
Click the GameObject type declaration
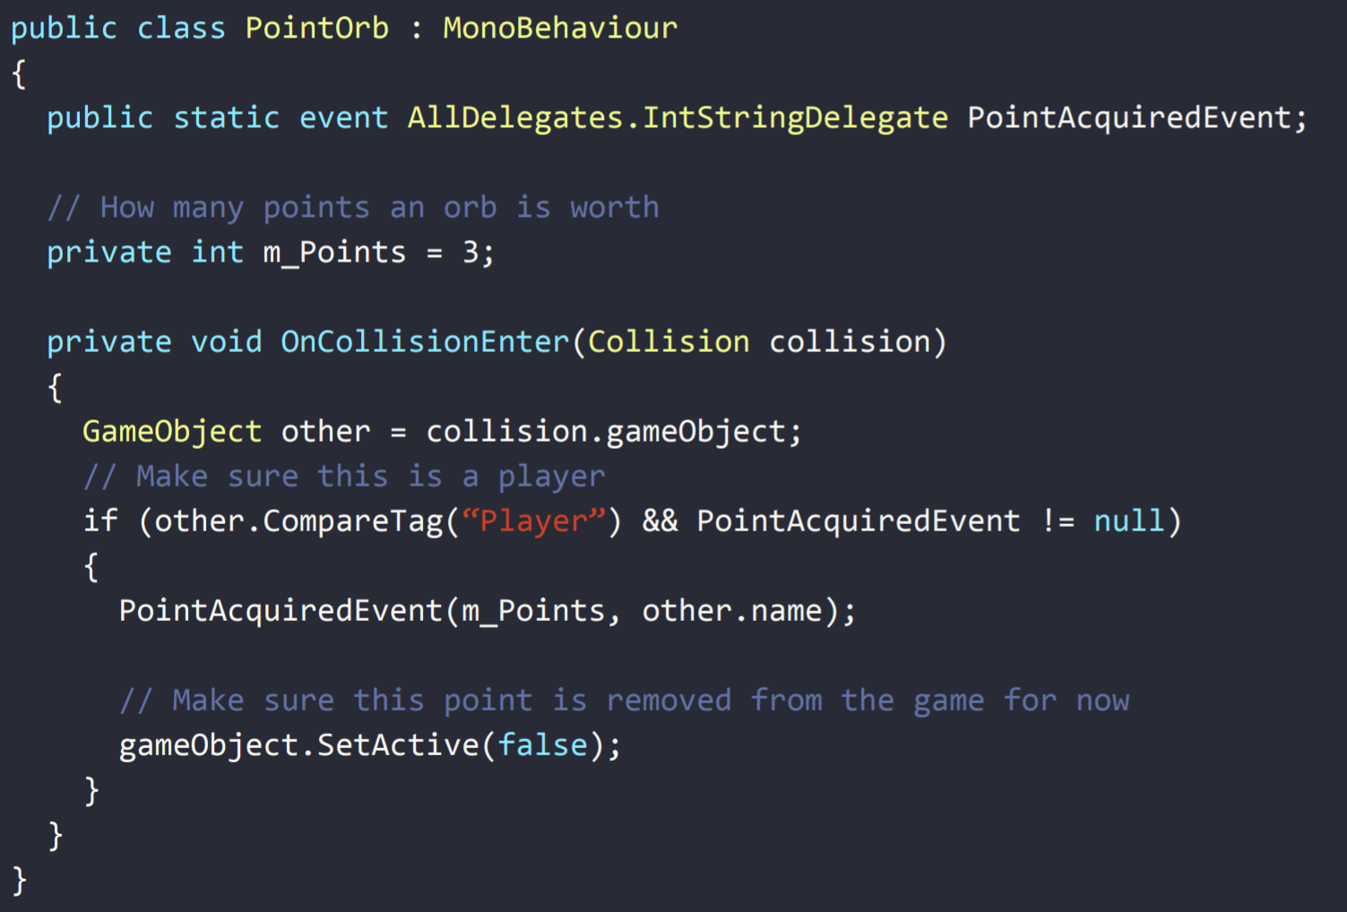(172, 432)
